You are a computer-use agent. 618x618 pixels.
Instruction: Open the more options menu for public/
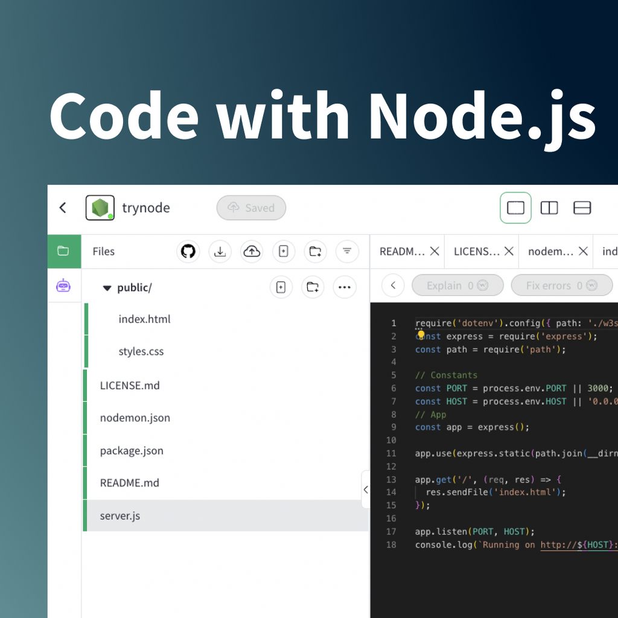(345, 287)
